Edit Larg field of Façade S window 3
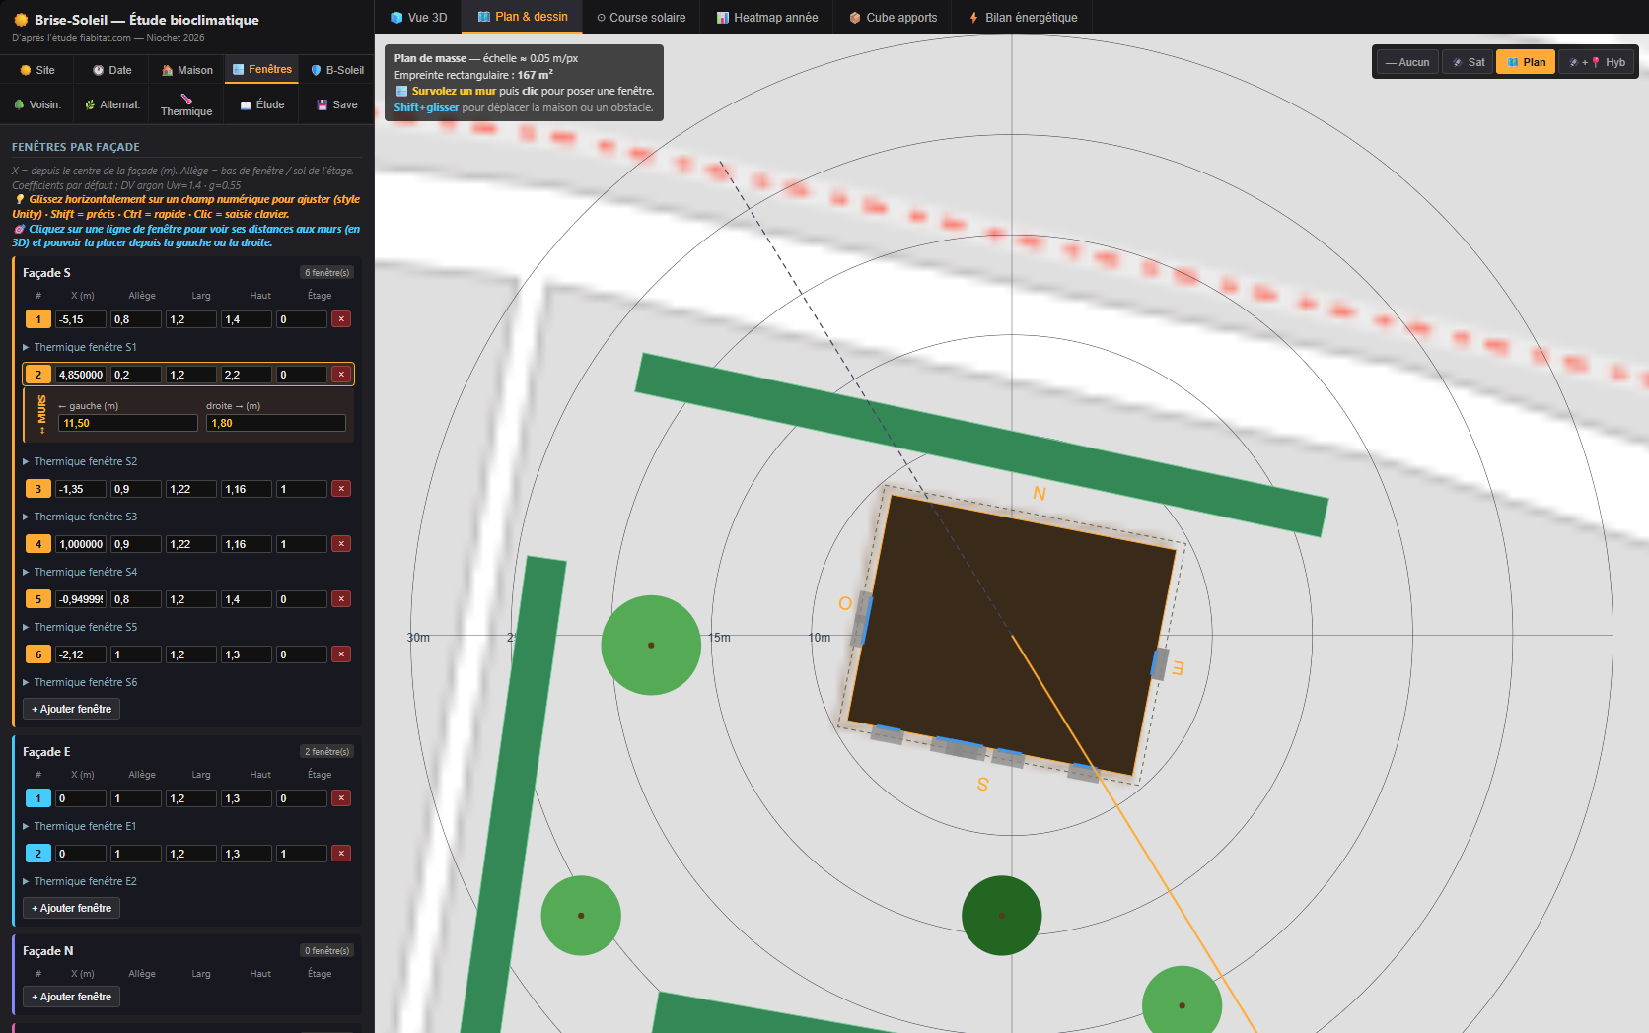Image resolution: width=1649 pixels, height=1033 pixels. coord(191,489)
